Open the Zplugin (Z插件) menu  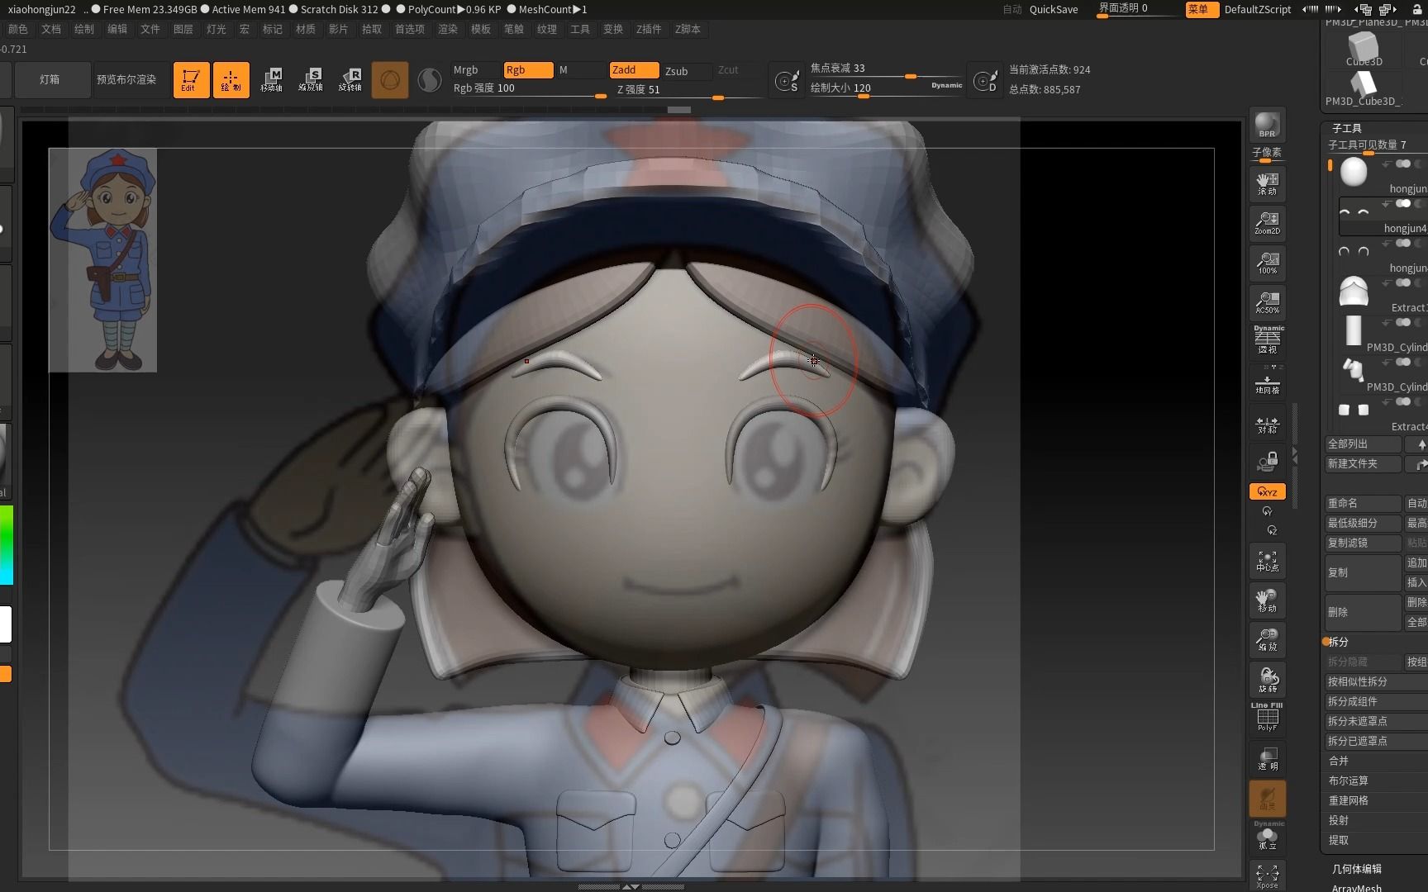click(x=649, y=29)
